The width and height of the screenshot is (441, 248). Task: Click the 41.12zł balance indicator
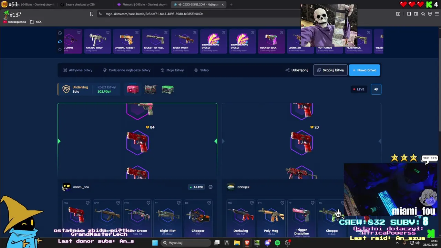click(196, 187)
